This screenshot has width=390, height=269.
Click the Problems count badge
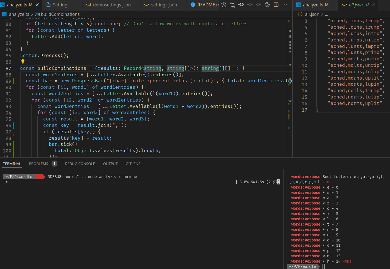54,164
